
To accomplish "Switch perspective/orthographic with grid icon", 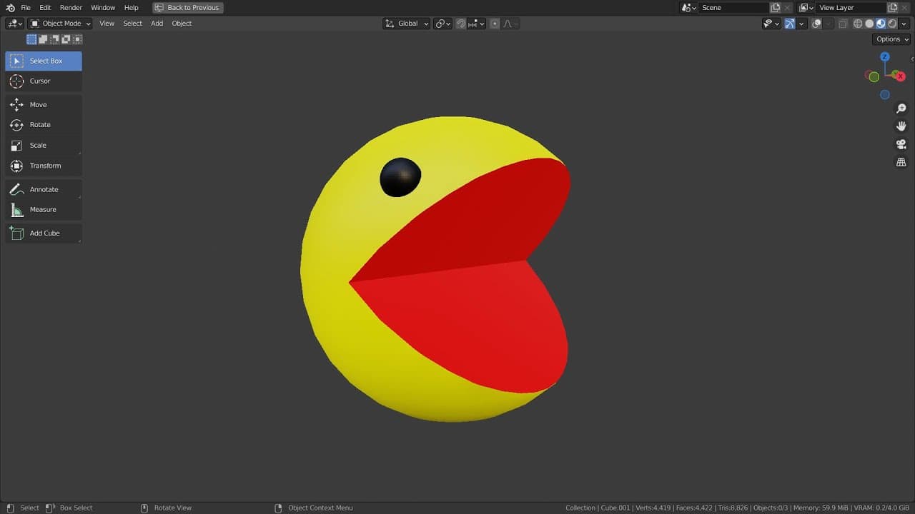I will coord(901,162).
